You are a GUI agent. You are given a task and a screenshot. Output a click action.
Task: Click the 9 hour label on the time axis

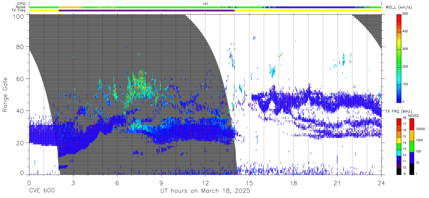161,183
